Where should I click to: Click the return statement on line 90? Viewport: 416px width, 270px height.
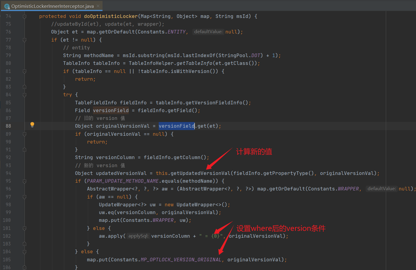click(x=97, y=142)
